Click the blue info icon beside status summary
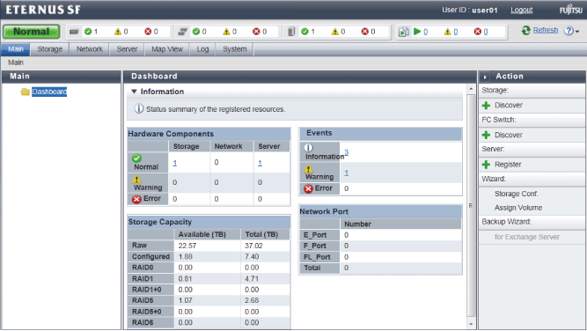Viewport: 587px width, 331px height. 138,109
